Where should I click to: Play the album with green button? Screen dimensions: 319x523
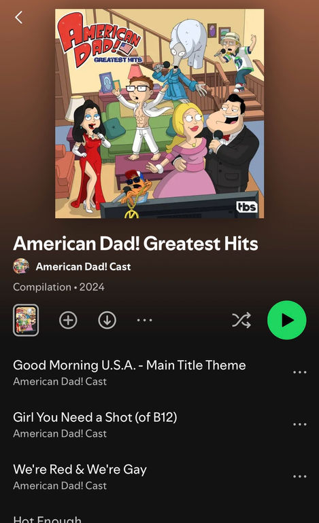tap(287, 320)
